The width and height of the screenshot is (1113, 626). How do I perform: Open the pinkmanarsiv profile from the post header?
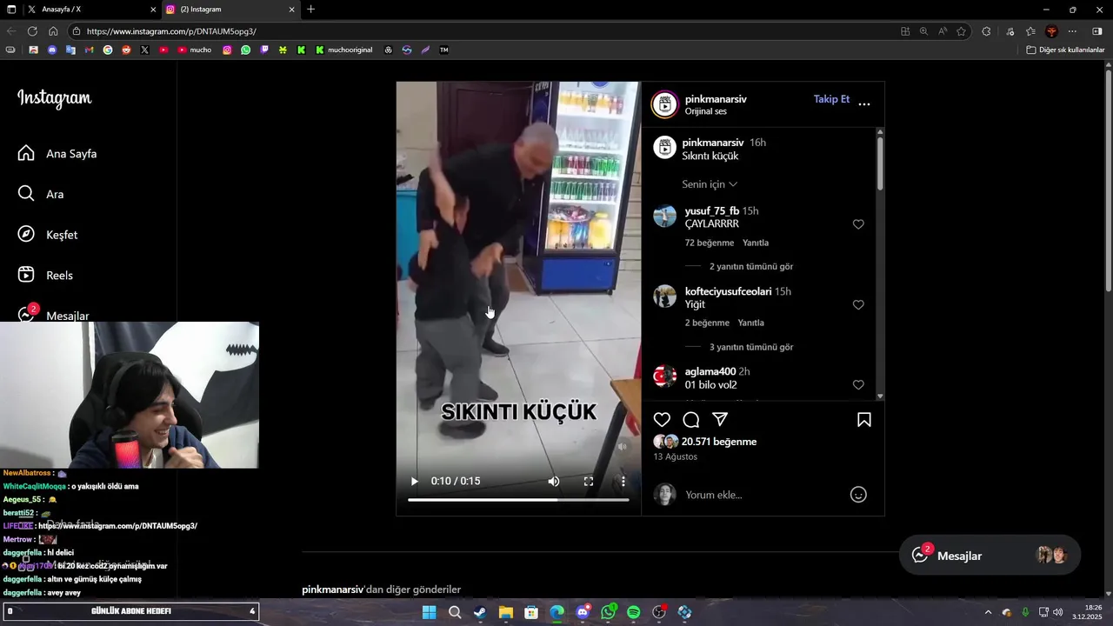pyautogui.click(x=716, y=99)
